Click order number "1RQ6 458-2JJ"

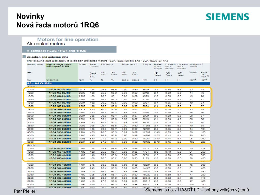coord(60,106)
